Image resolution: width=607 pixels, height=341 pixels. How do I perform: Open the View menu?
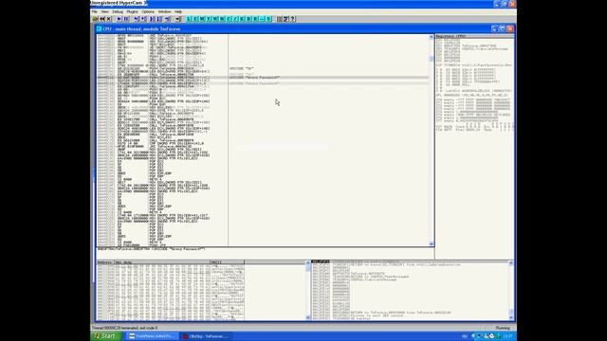[x=105, y=12]
